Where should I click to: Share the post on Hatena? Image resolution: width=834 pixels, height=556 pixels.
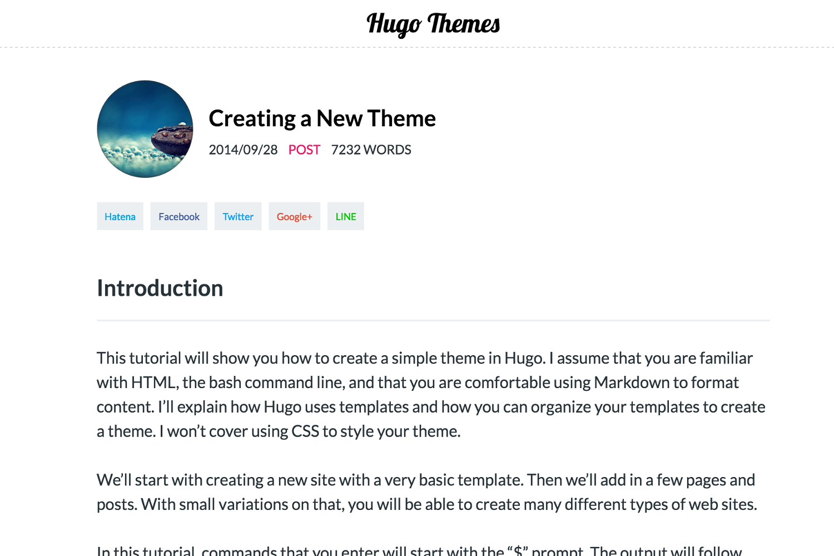(x=120, y=216)
